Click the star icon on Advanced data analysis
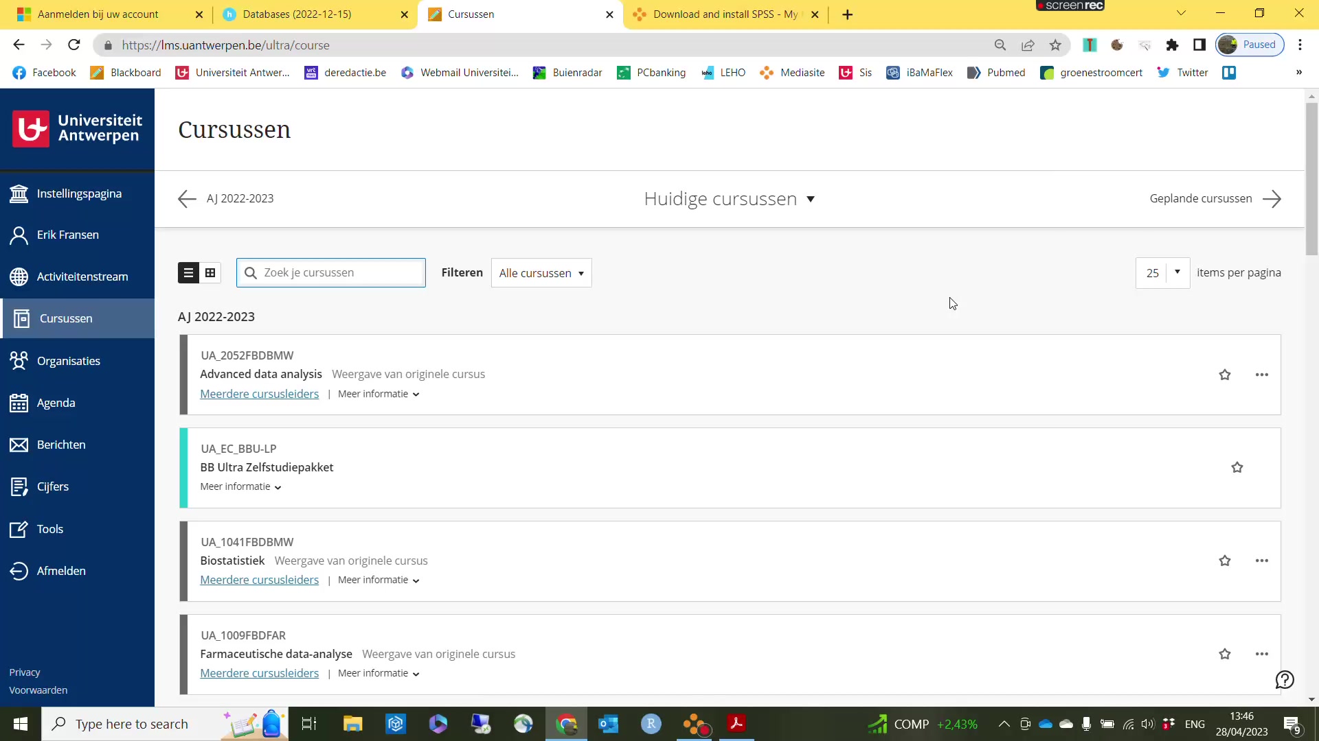 point(1225,375)
